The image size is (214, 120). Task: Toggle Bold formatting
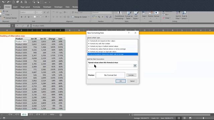click(x=21, y=17)
